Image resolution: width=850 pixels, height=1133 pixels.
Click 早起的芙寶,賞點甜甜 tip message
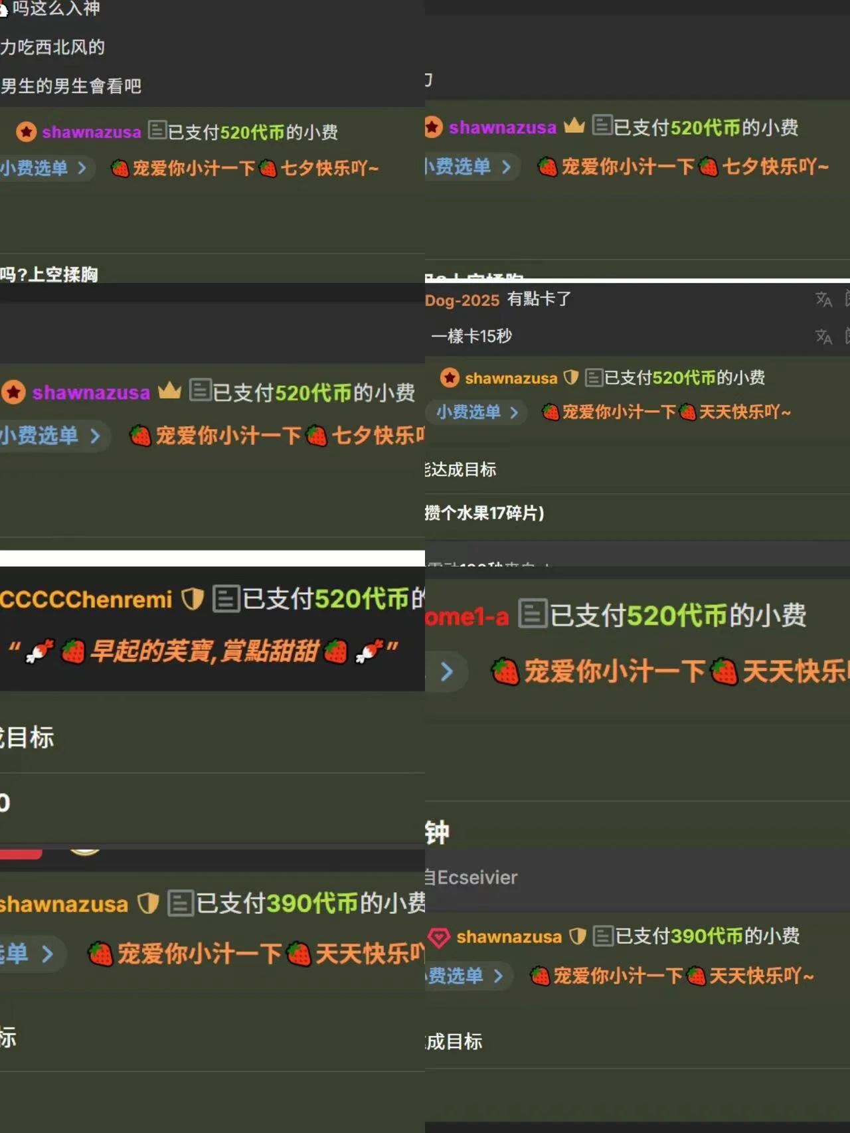(203, 652)
